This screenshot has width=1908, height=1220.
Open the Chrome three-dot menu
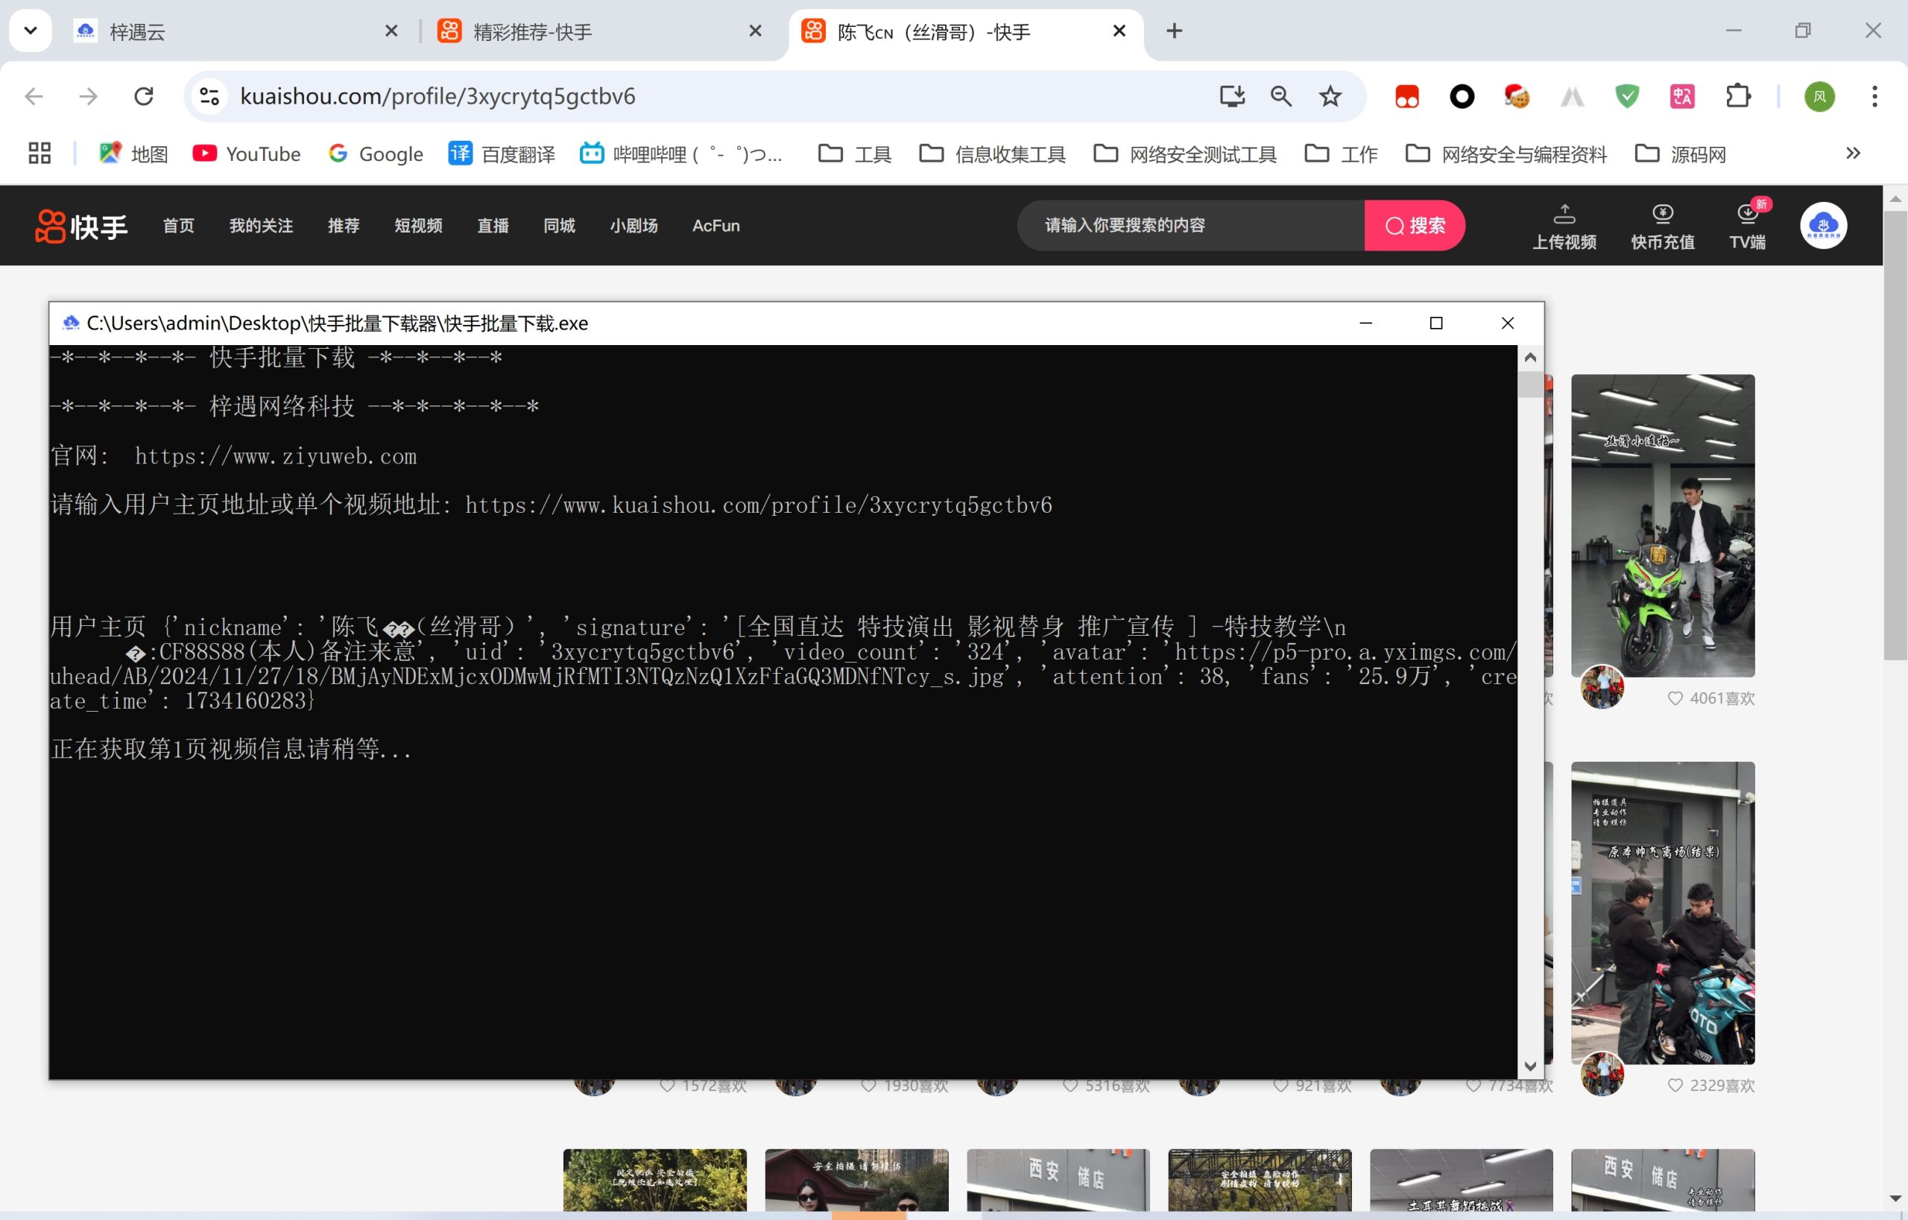pos(1874,97)
